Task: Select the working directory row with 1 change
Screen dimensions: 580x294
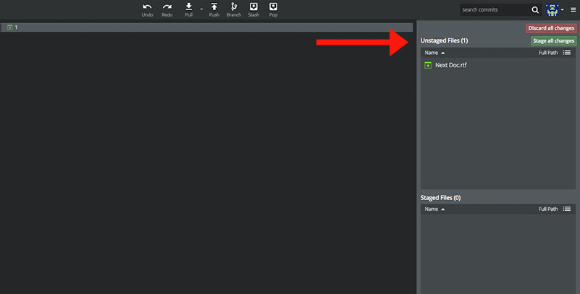Action: 207,27
